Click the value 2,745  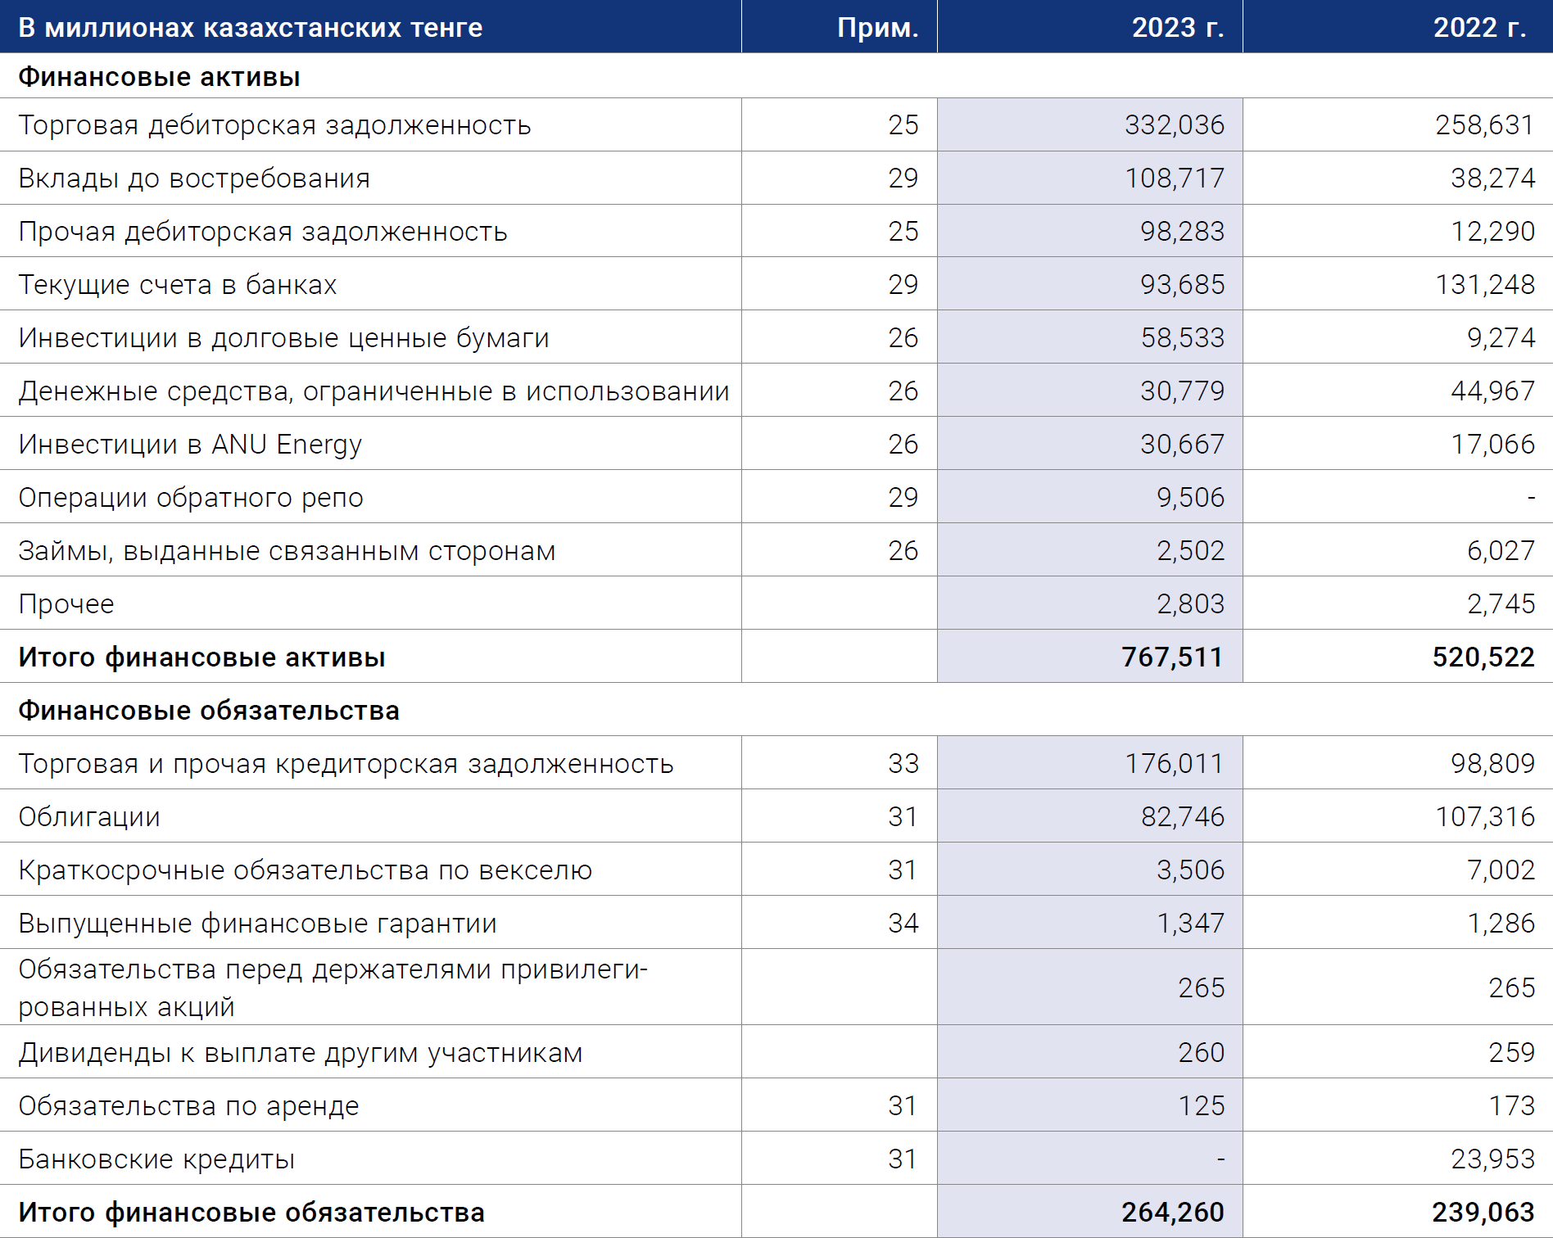1501,604
